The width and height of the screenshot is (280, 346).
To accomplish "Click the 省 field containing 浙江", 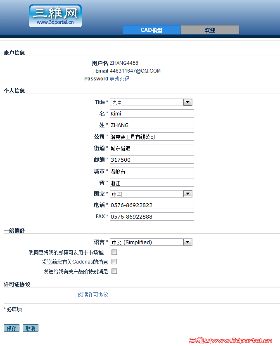I will [152, 183].
